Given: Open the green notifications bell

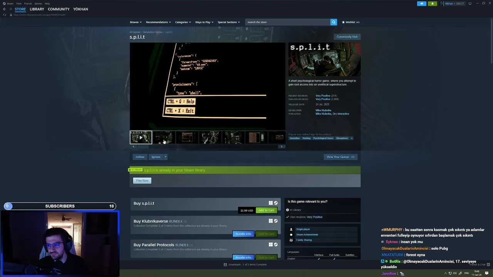Looking at the screenshot, I should tap(432, 3).
